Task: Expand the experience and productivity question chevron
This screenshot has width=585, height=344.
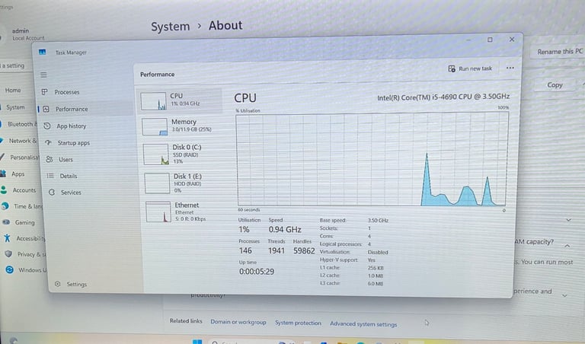Action: click(564, 295)
